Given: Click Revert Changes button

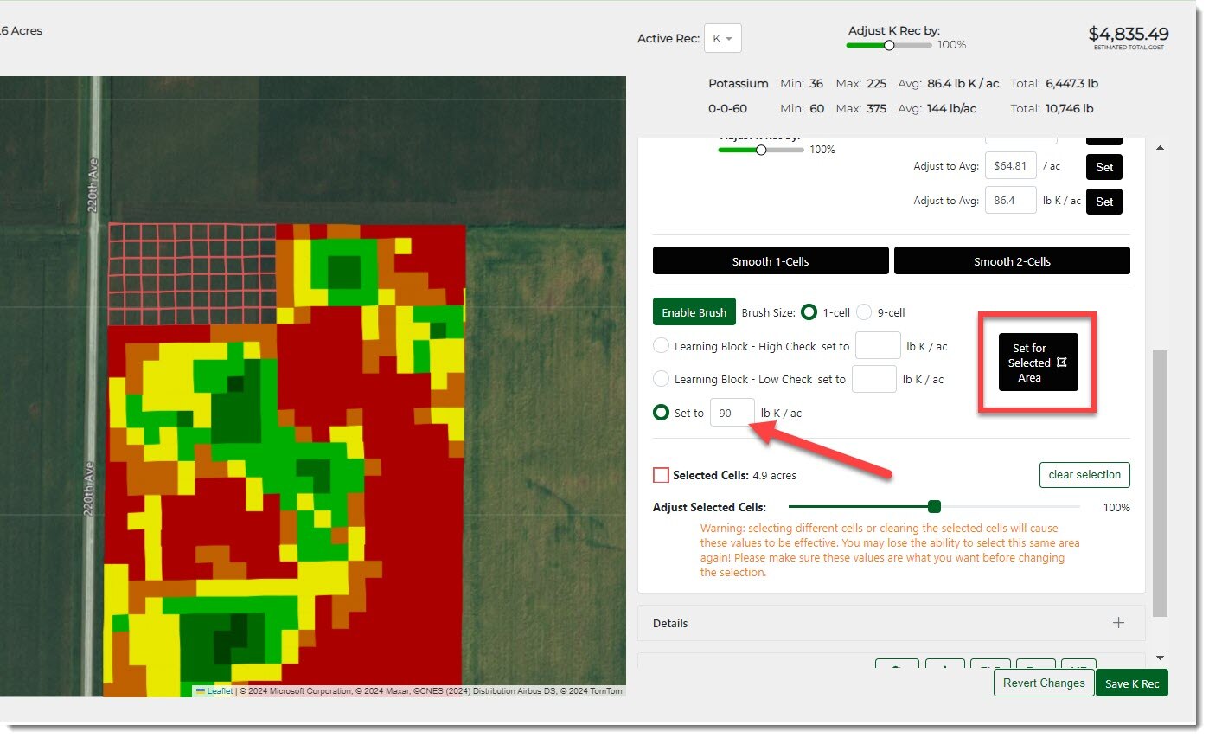Looking at the screenshot, I should tap(1043, 683).
